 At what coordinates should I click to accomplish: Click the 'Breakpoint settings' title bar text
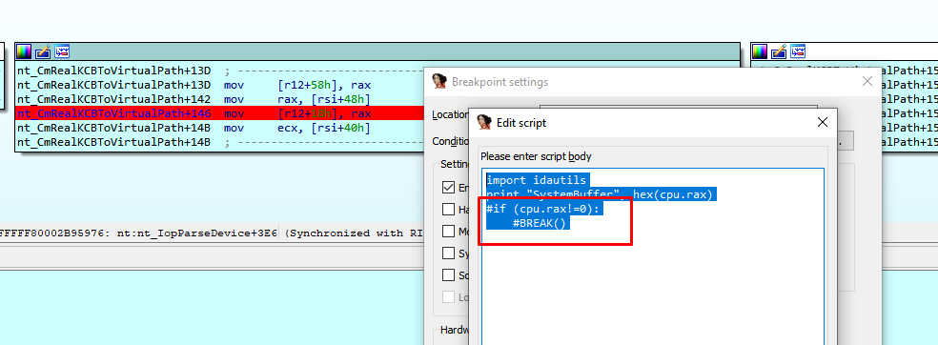click(x=500, y=82)
